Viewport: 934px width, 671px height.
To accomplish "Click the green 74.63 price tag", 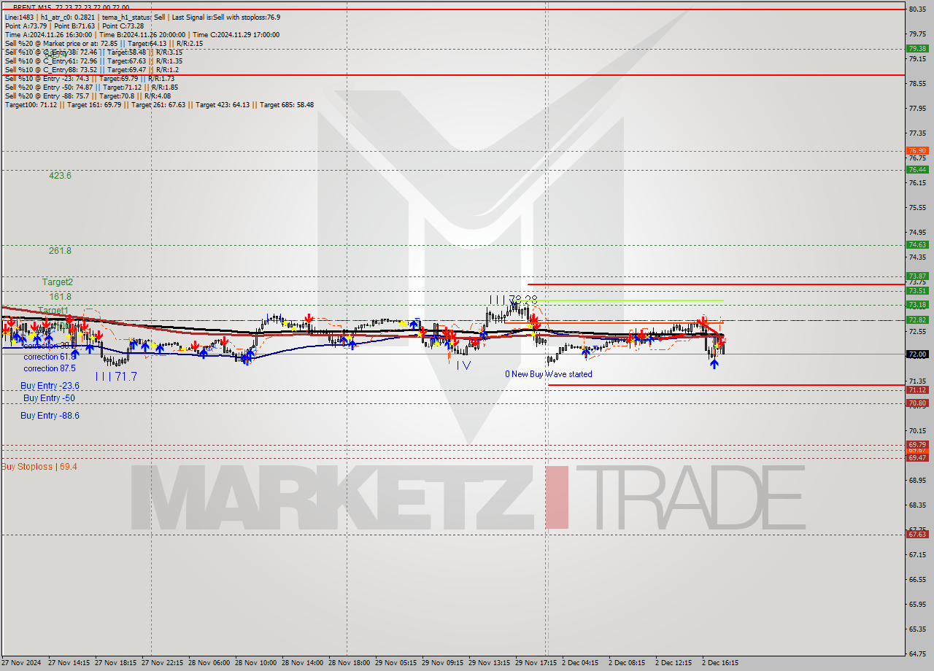I will pyautogui.click(x=917, y=245).
